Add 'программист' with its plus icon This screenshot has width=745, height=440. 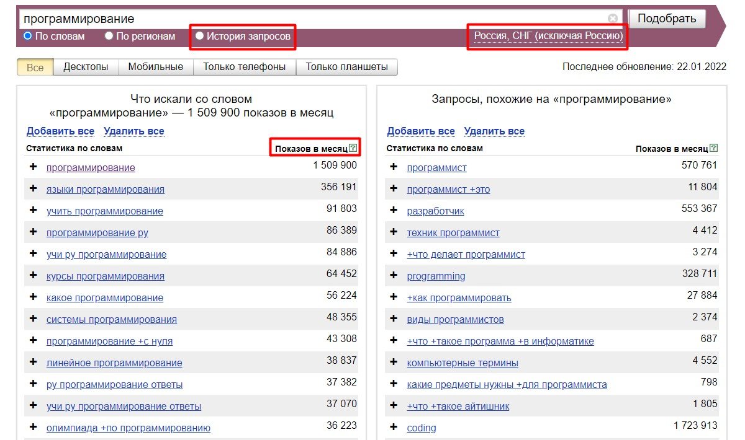point(394,167)
